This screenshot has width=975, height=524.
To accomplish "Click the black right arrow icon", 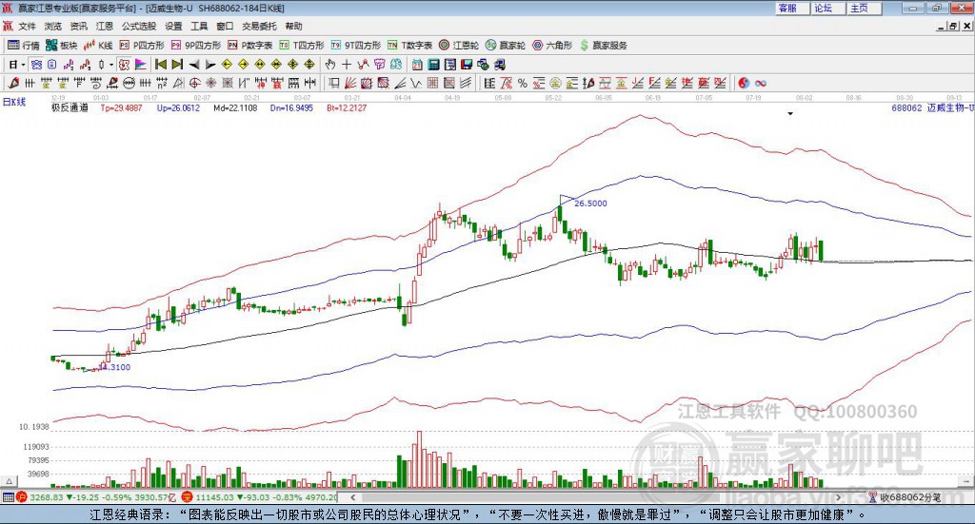I will (210, 65).
